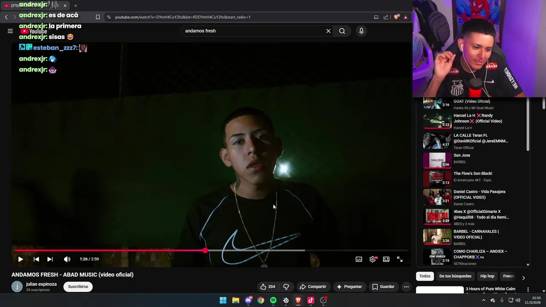Click the browser share page icon
This screenshot has width=546, height=307.
coord(386,17)
